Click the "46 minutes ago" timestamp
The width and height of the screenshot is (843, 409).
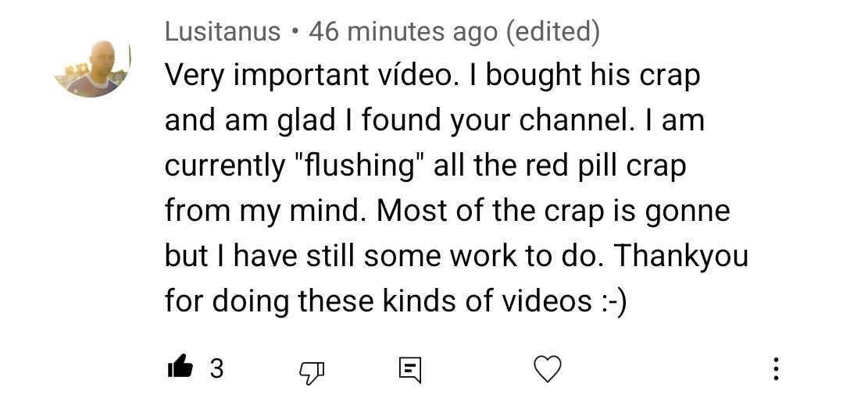coord(403,32)
